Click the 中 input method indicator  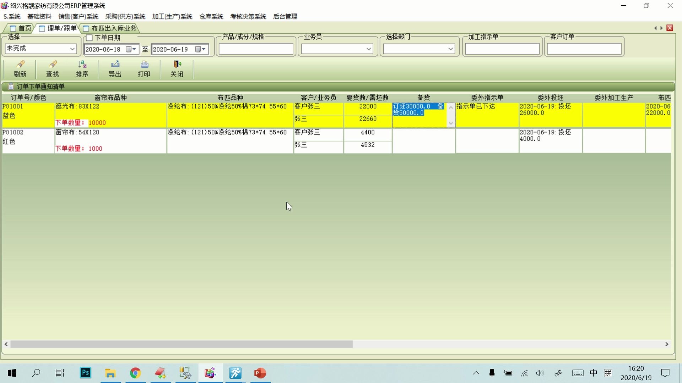tap(594, 373)
